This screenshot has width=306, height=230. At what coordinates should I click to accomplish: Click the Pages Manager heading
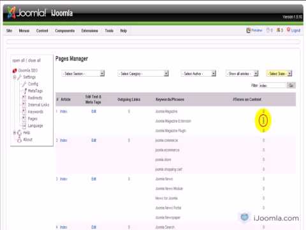click(71, 59)
